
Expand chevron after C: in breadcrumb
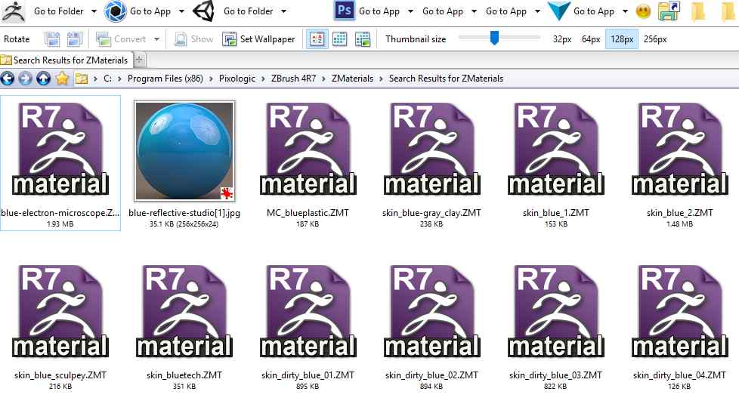119,79
